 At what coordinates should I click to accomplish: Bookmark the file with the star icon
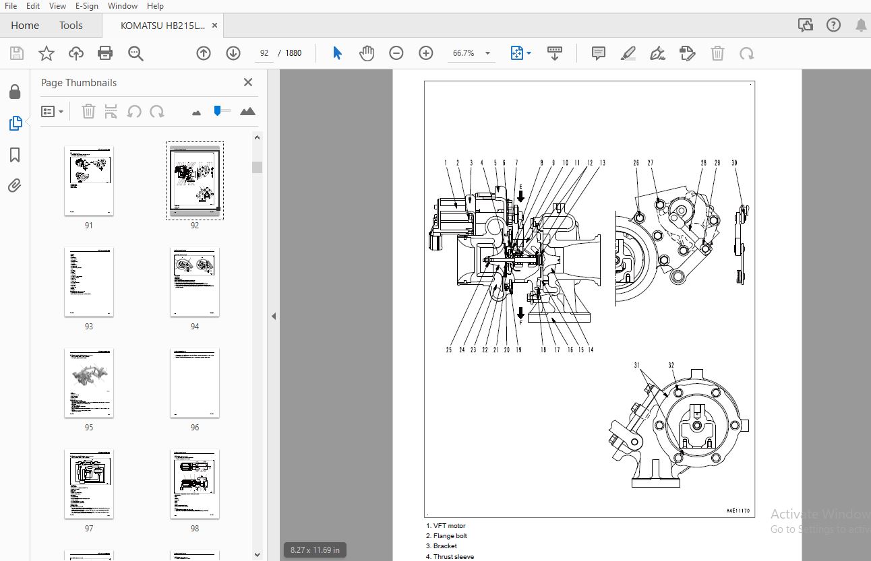pos(47,53)
